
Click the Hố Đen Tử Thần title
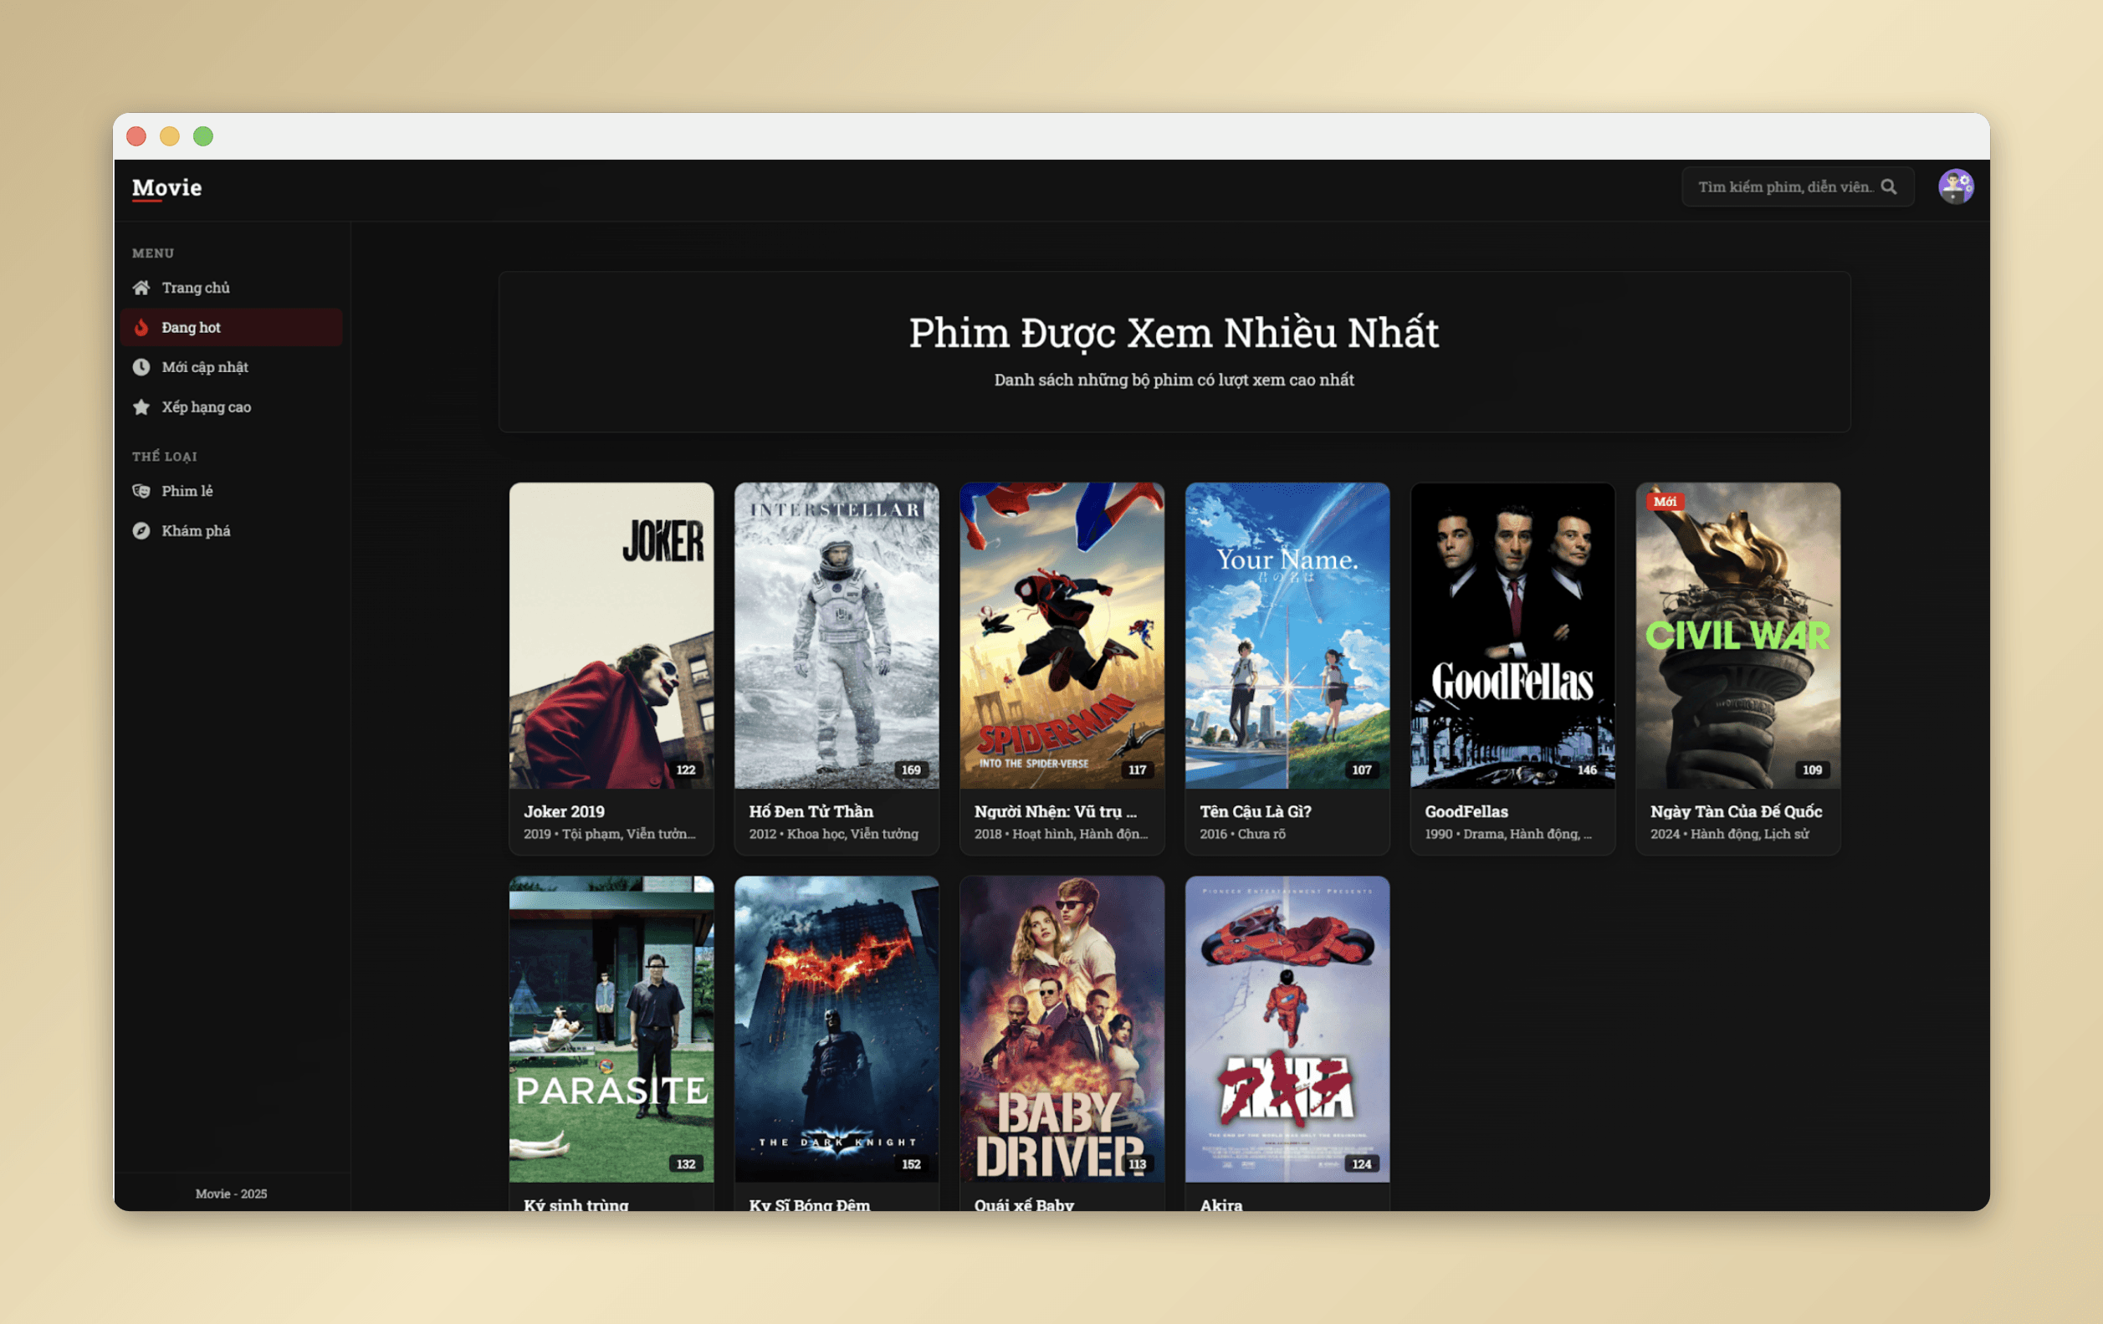coord(811,811)
